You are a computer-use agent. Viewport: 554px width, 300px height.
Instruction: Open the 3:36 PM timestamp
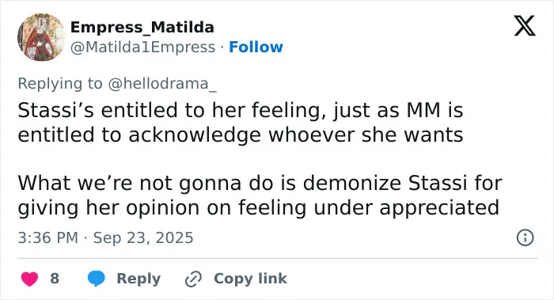click(48, 237)
